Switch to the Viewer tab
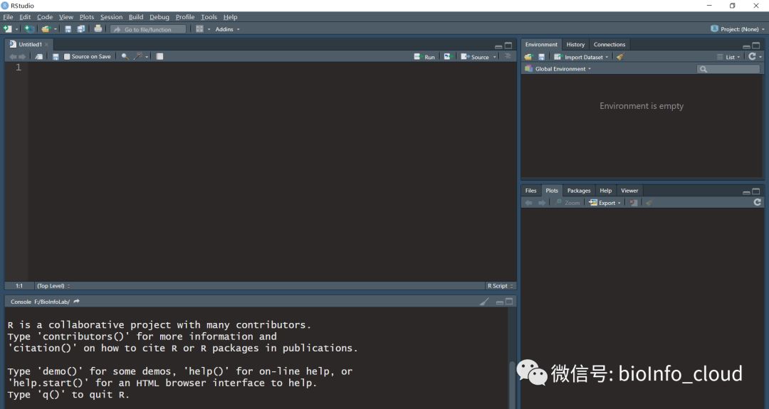Screen dimensions: 769x409 (x=629, y=191)
